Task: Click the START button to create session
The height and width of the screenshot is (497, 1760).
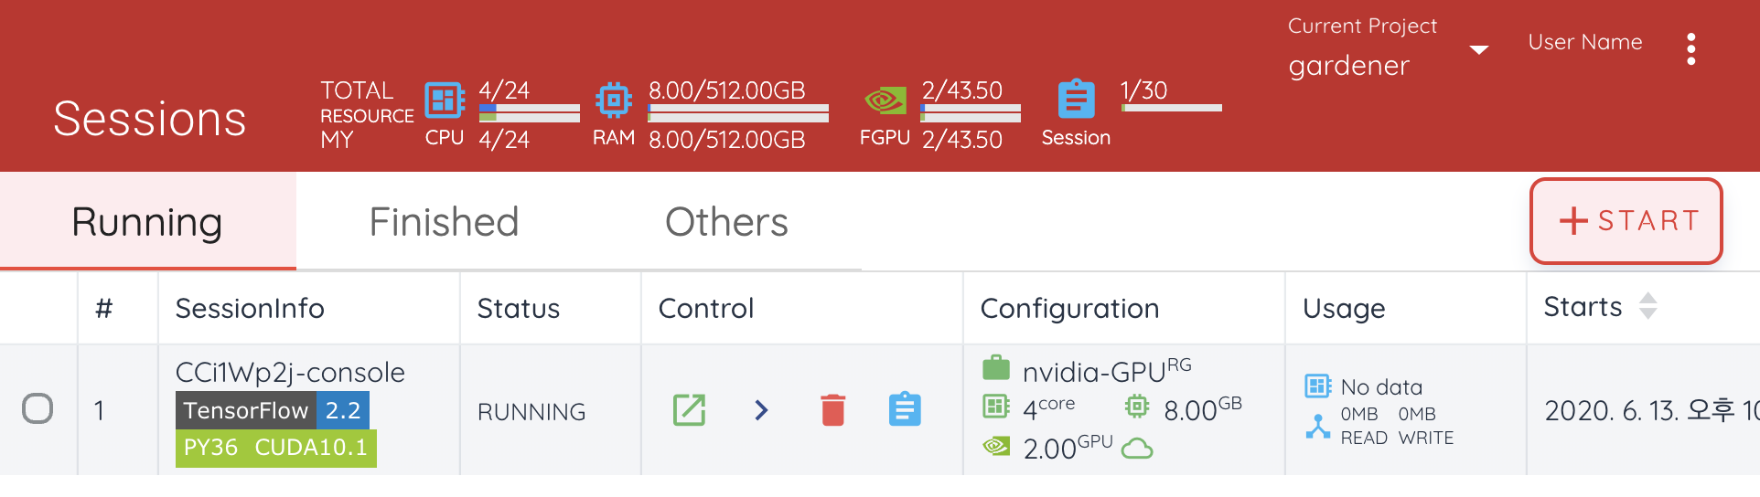Action: pyautogui.click(x=1626, y=221)
